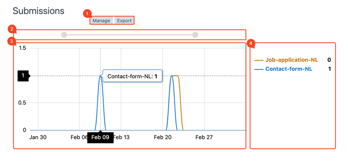Click the right range slider handle
Viewport: 348px width, 162px height.
195,35
